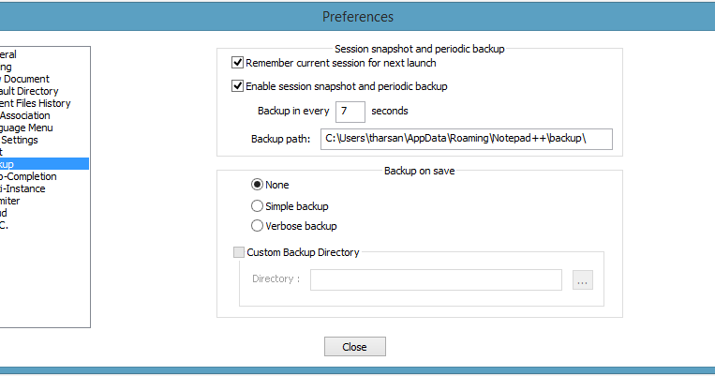Screen dimensions: 715x376
Task: Select the New Document list entry
Action: [24, 79]
